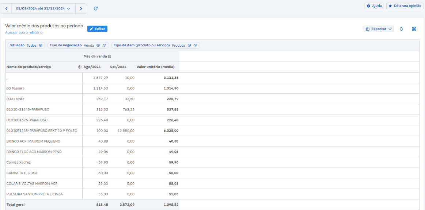This screenshot has width=425, height=210.
Task: Go to previous period with left arrow
Action: tap(7, 8)
